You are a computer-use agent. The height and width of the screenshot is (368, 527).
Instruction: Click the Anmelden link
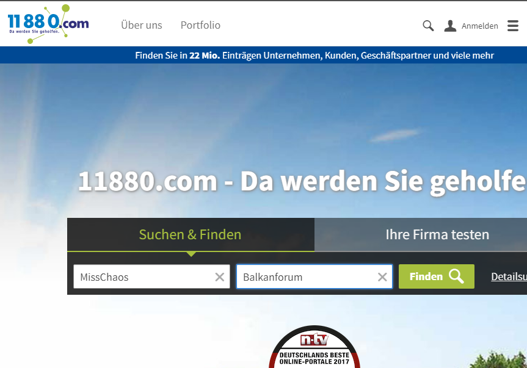click(x=479, y=26)
